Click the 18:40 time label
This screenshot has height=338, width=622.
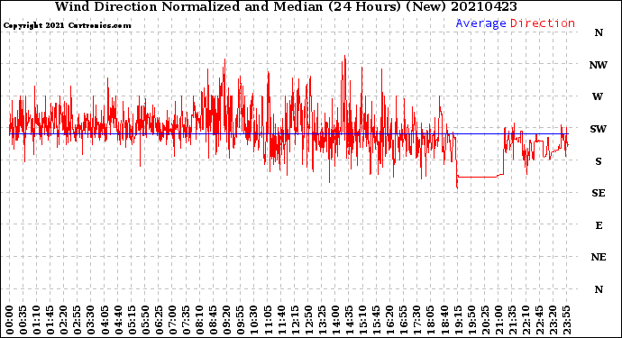click(x=444, y=320)
